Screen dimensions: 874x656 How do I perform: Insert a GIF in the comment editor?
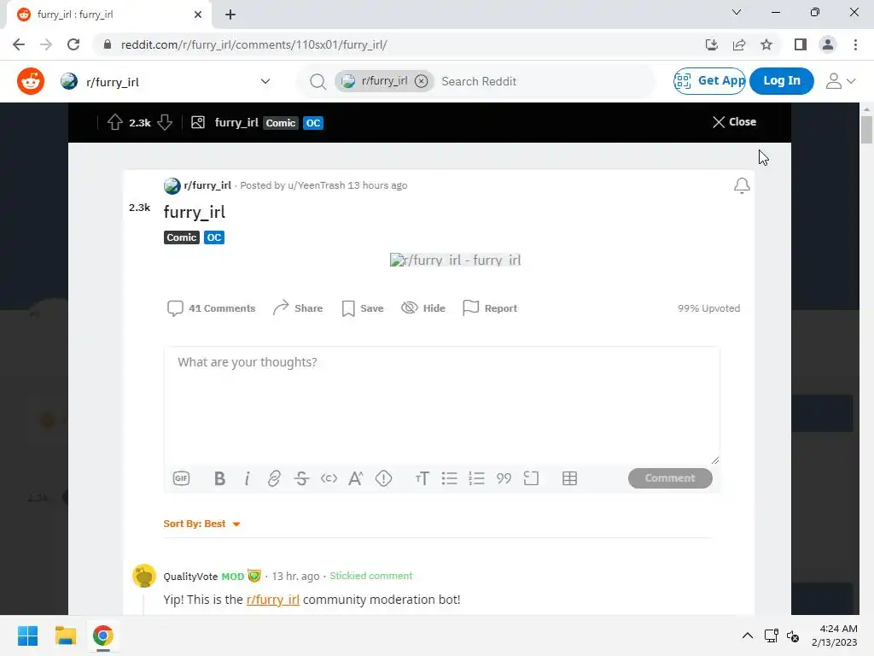pyautogui.click(x=181, y=478)
